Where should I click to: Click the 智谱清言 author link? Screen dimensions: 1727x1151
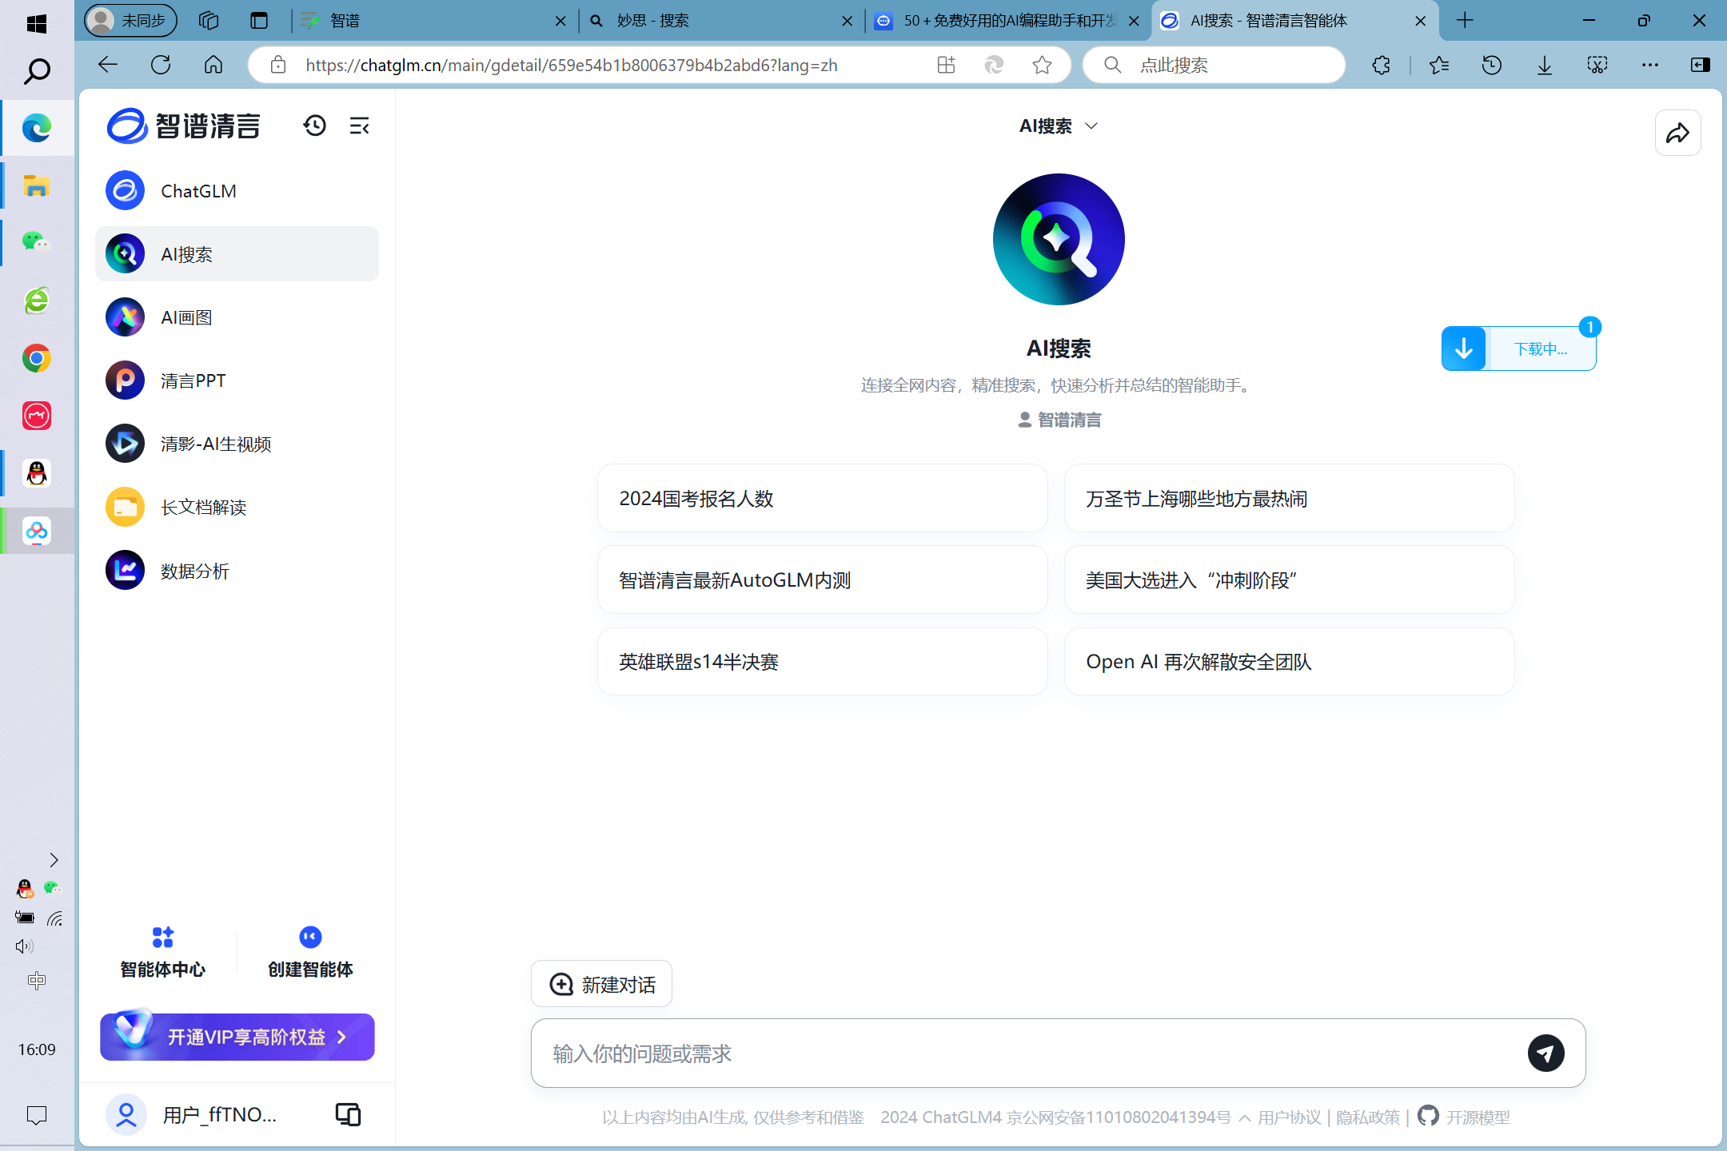coord(1059,420)
